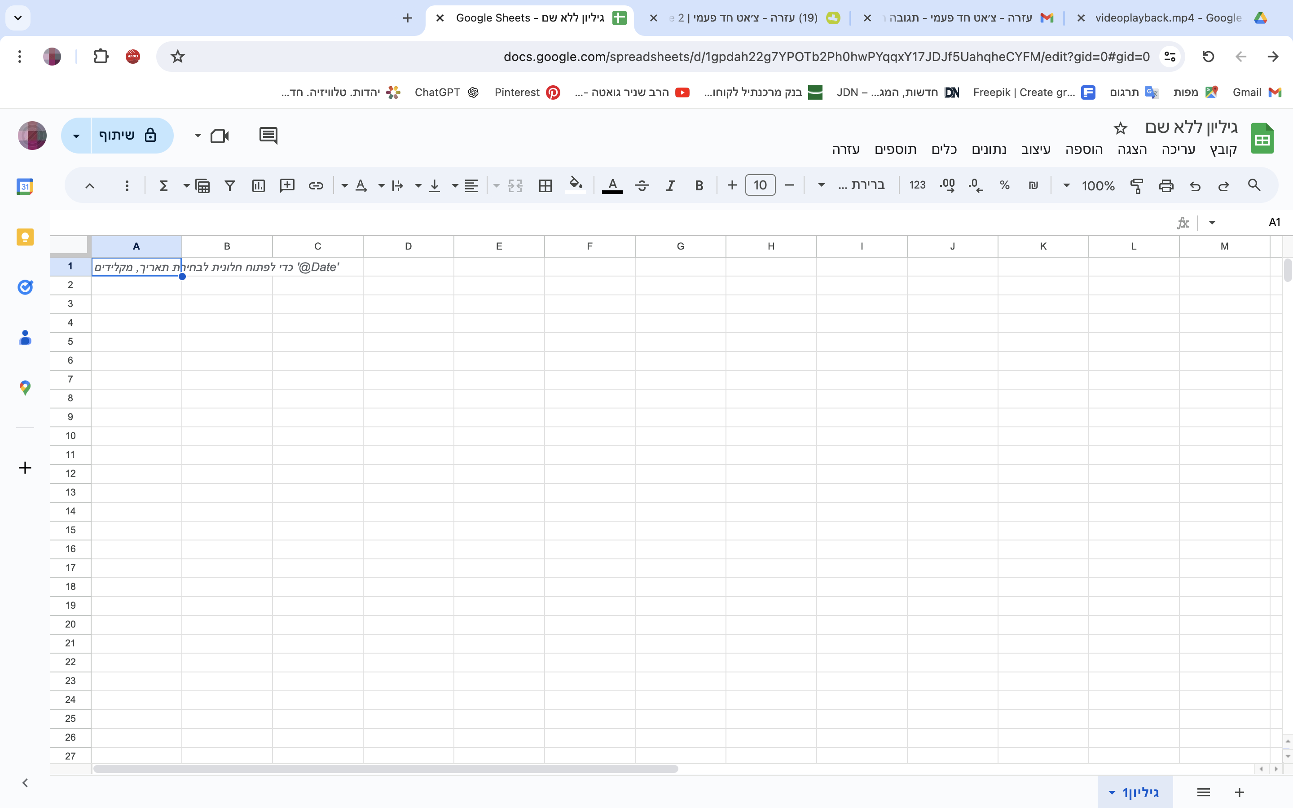Open the functions sigma icon
The height and width of the screenshot is (808, 1293).
164,185
